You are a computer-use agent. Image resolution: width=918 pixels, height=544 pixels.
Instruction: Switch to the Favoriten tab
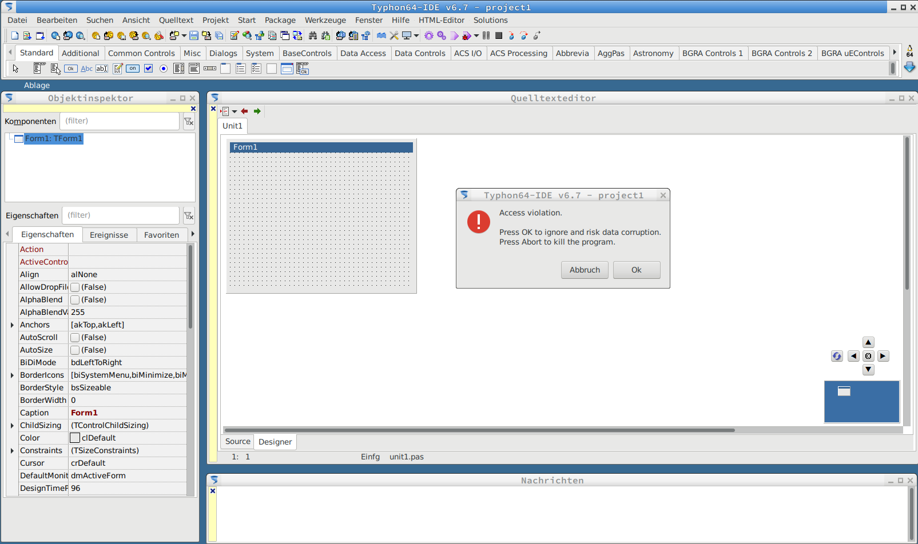pyautogui.click(x=161, y=235)
